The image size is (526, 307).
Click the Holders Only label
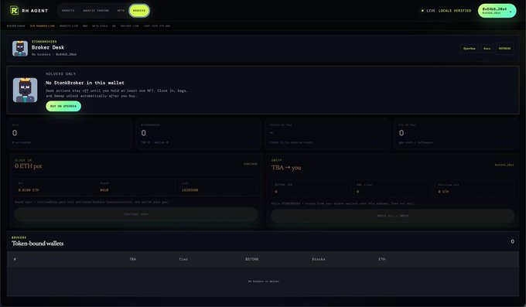coord(60,73)
